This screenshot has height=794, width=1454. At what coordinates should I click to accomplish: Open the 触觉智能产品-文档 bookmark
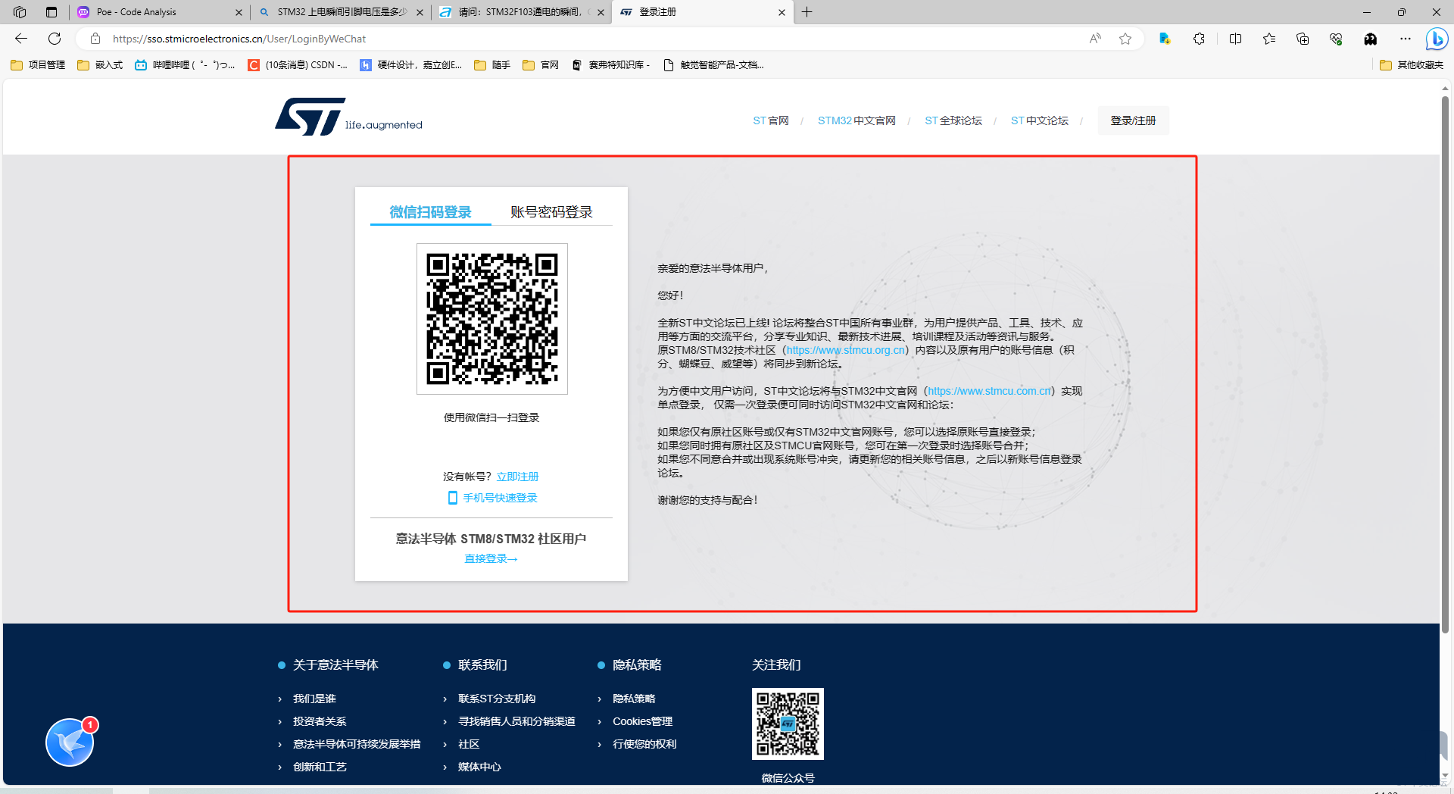(713, 65)
